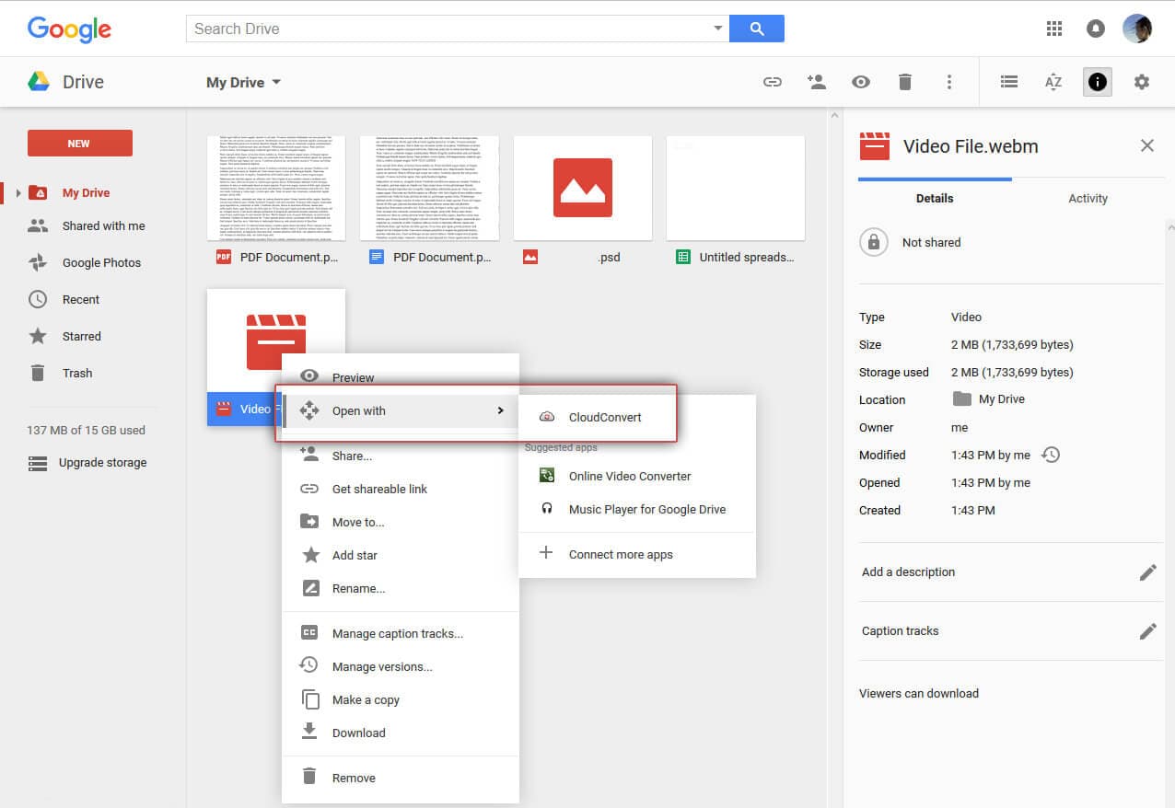Close the Video File.webm details panel
The height and width of the screenshot is (808, 1175).
[x=1147, y=145]
